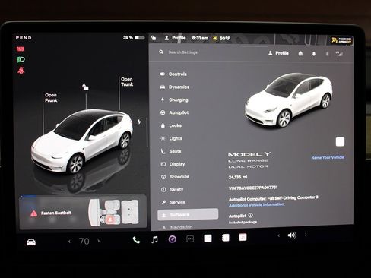Viewport: 371px width, 278px height.
Task: Open the Music app
Action: [x=154, y=239]
